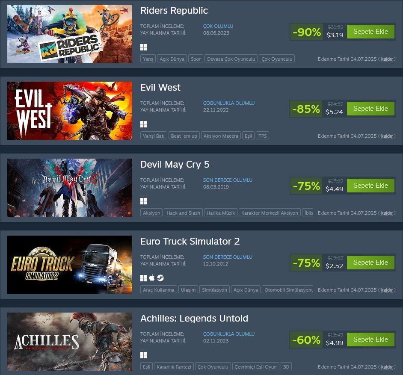Click the Windows icon under Achilles: Legends Untold
This screenshot has height=375, width=403.
point(143,355)
